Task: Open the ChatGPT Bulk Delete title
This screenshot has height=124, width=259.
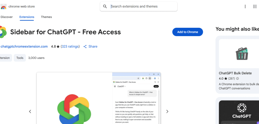Action: coord(235,73)
